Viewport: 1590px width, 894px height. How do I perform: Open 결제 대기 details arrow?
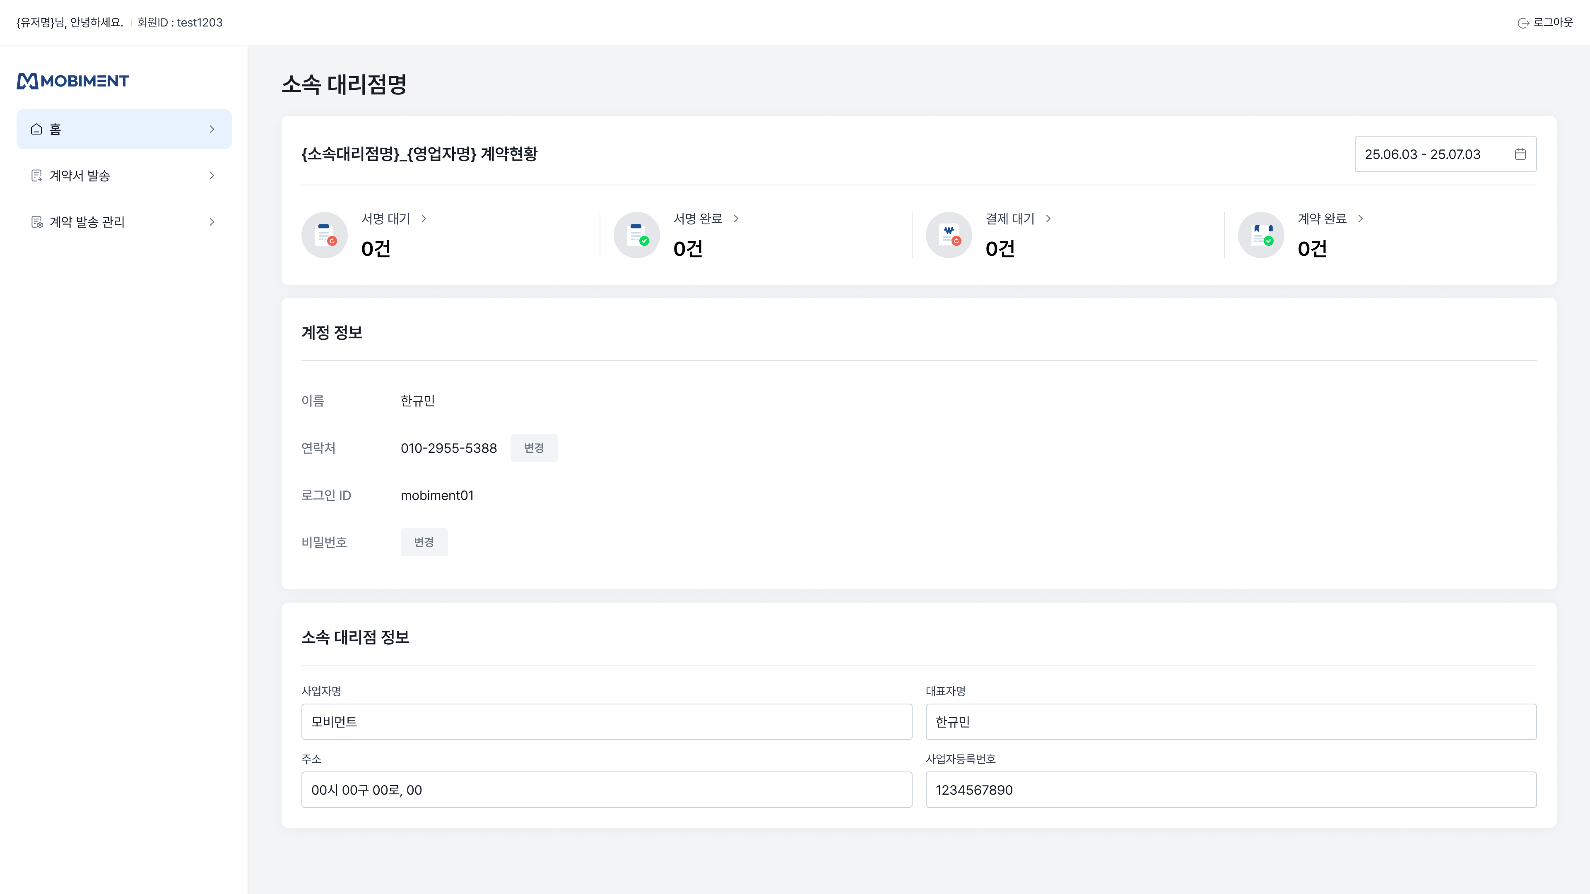(x=1049, y=219)
